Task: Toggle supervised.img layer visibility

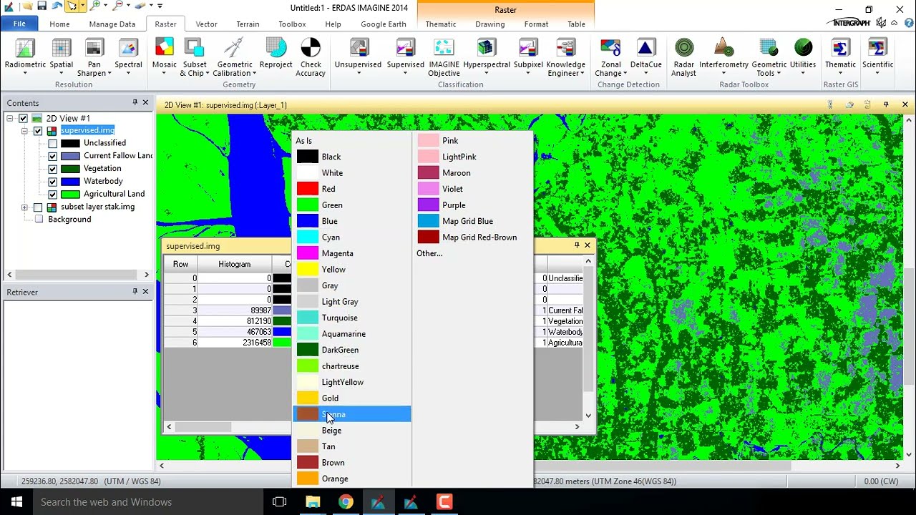Action: (x=38, y=131)
